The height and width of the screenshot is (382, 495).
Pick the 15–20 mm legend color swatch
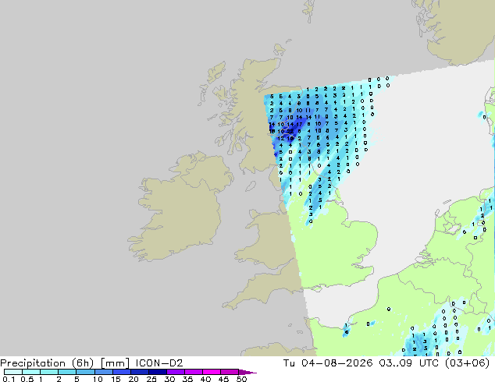pyautogui.click(x=122, y=372)
